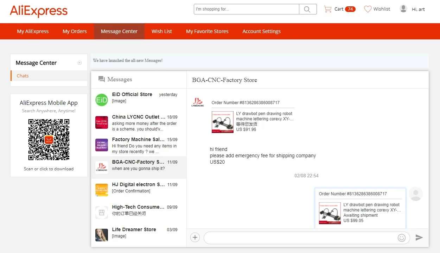Open My Favorite Stores tab
This screenshot has width=440, height=253.
[207, 31]
